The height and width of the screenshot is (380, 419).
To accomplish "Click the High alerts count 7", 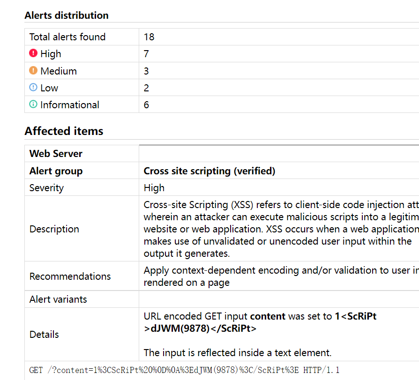I will click(x=146, y=54).
